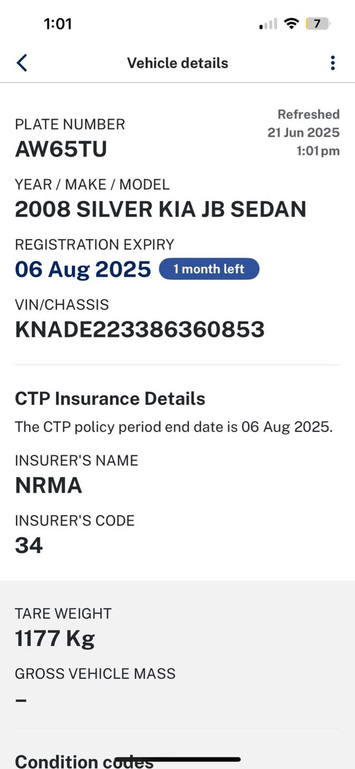Tap the Condition codes heading
This screenshot has height=769, width=355.
84,761
